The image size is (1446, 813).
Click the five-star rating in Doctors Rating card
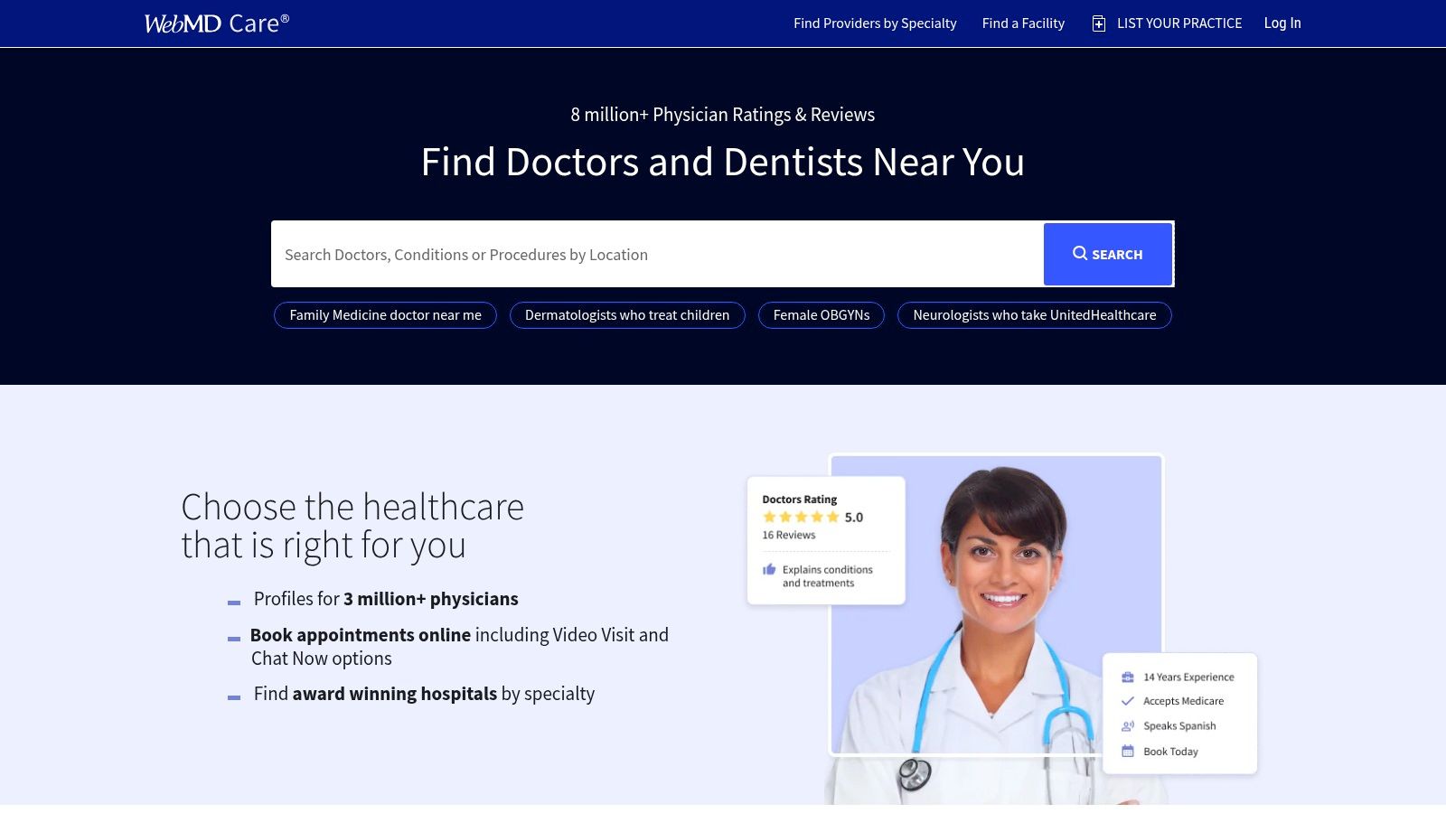(x=801, y=517)
